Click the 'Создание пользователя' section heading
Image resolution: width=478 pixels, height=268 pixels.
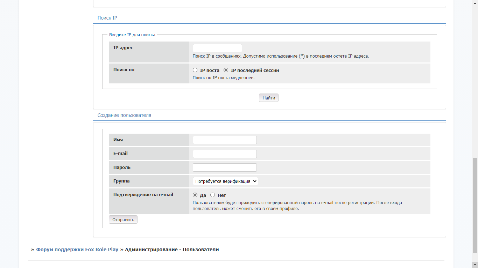tap(124, 115)
